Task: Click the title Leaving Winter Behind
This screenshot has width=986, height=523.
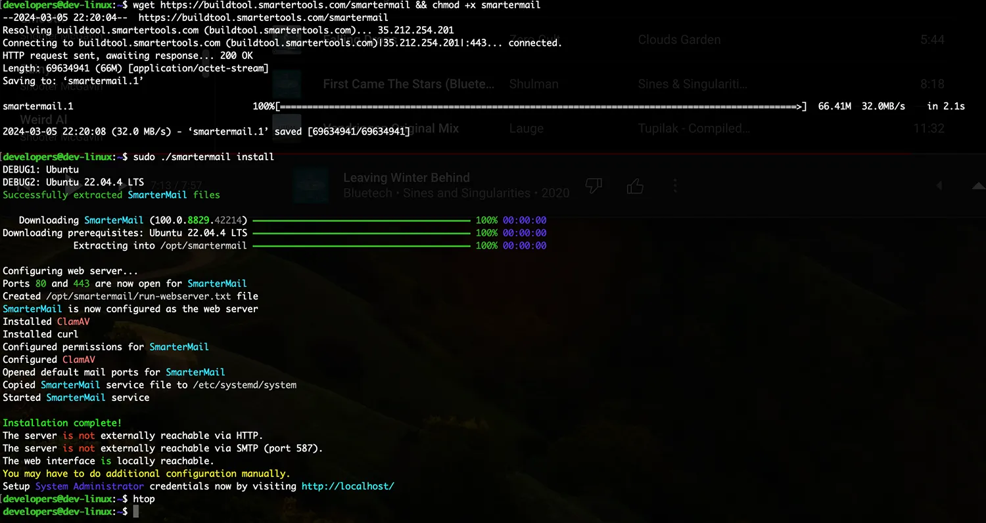Action: [x=406, y=177]
